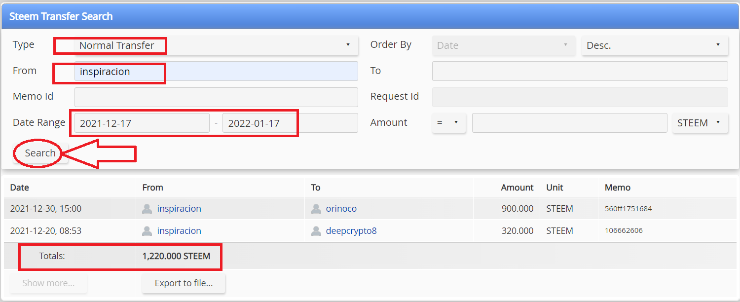Click the Amount column header
The width and height of the screenshot is (740, 302).
click(517, 188)
